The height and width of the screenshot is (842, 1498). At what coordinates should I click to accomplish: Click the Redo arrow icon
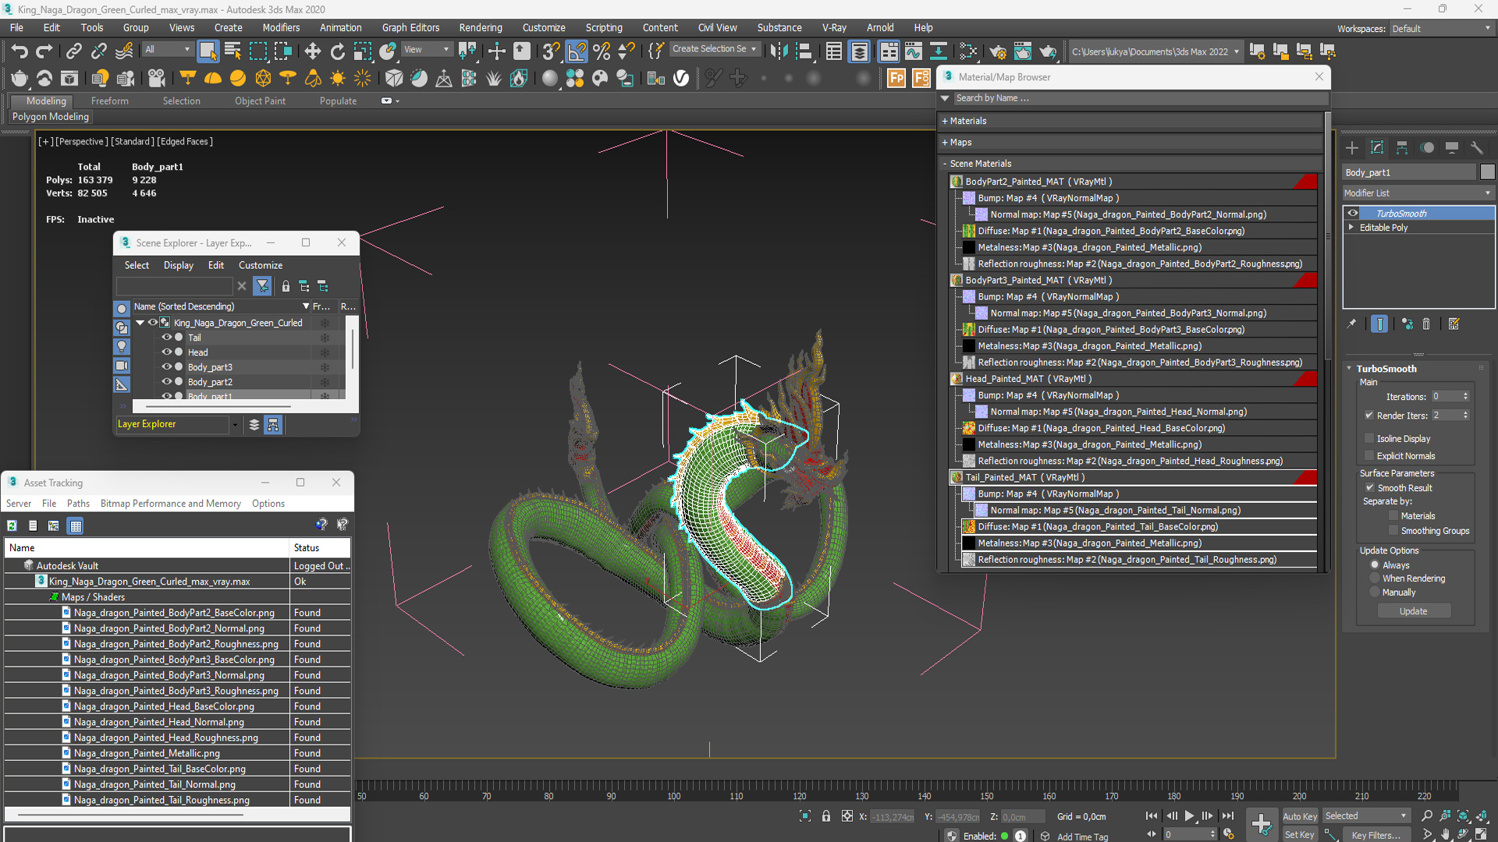pyautogui.click(x=44, y=51)
